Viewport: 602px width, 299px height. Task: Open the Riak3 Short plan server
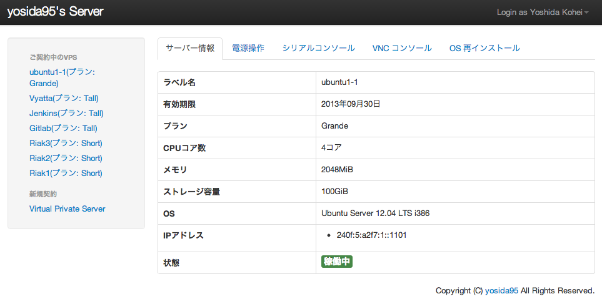(66, 143)
